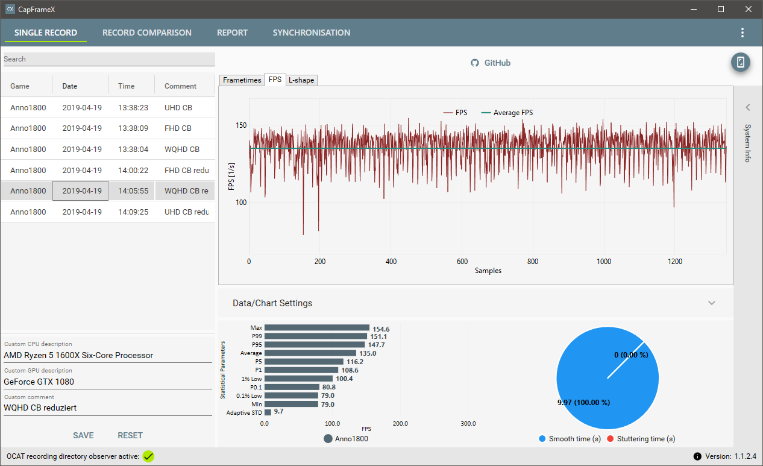Select the record with time 14:09:25
763x466 pixels.
click(108, 212)
